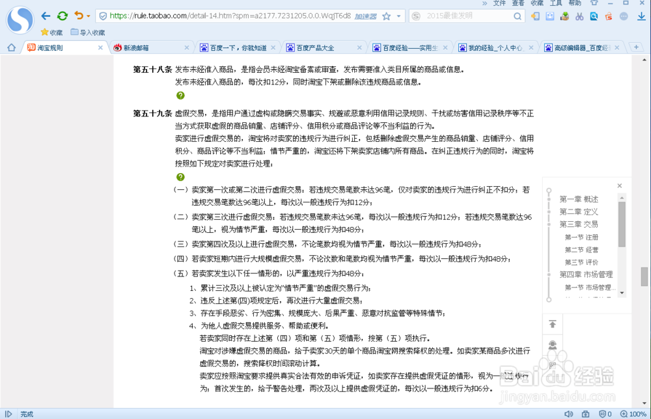Click the translate page toolbar icon
This screenshot has height=419, width=651.
coord(550,16)
